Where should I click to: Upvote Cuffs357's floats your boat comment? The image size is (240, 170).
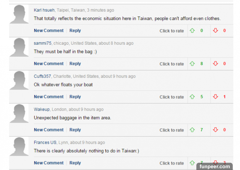(192, 97)
